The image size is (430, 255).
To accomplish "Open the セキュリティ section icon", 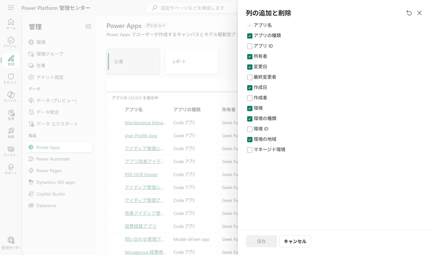I will click(x=11, y=77).
